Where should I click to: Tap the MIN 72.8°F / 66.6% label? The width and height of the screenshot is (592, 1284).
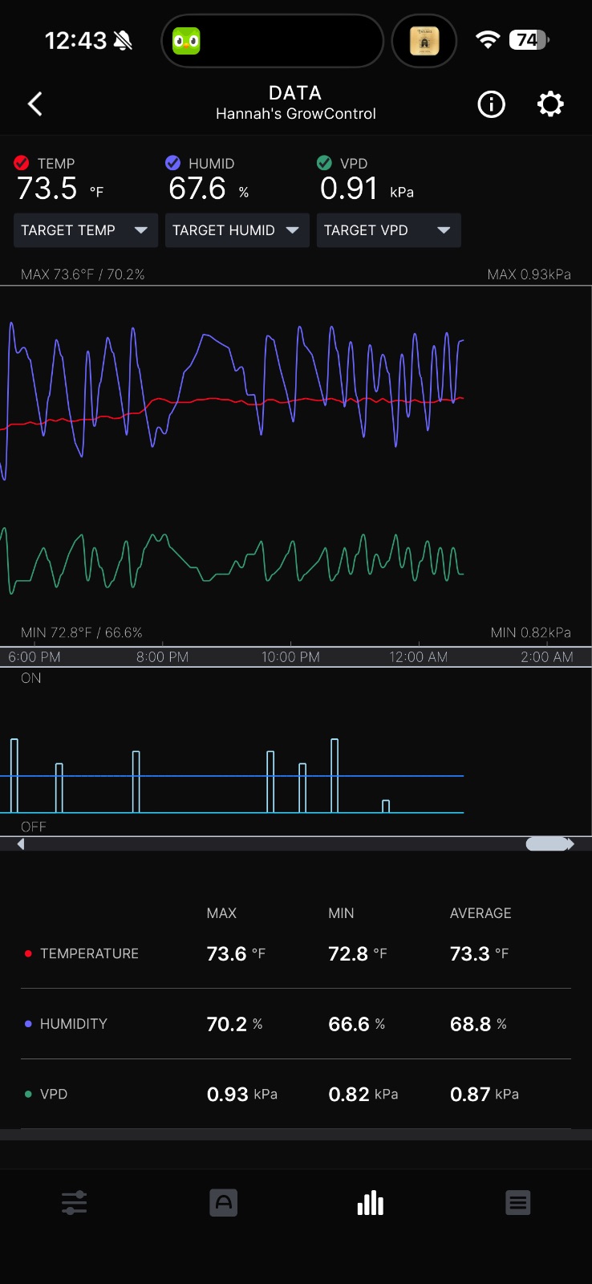(x=82, y=632)
